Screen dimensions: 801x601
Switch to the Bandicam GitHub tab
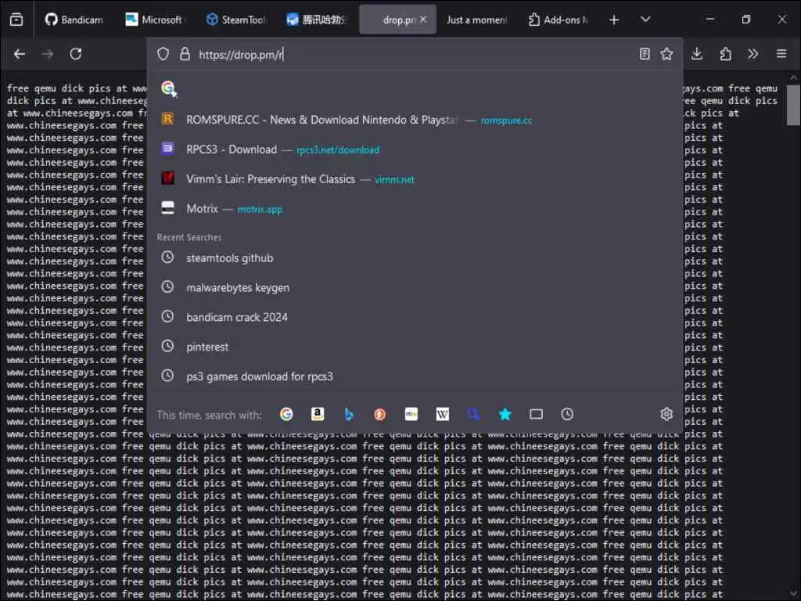[x=74, y=20]
